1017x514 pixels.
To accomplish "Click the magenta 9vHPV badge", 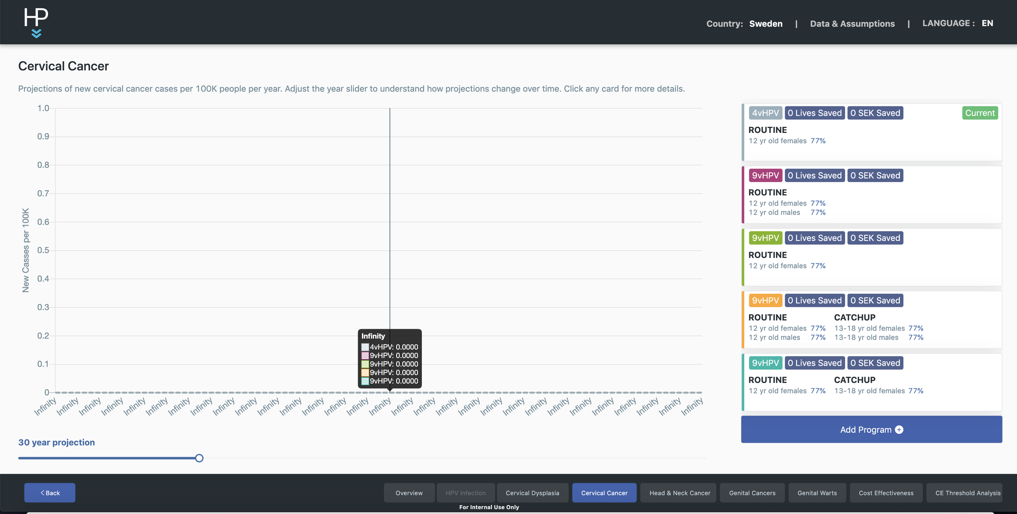I will [x=765, y=176].
